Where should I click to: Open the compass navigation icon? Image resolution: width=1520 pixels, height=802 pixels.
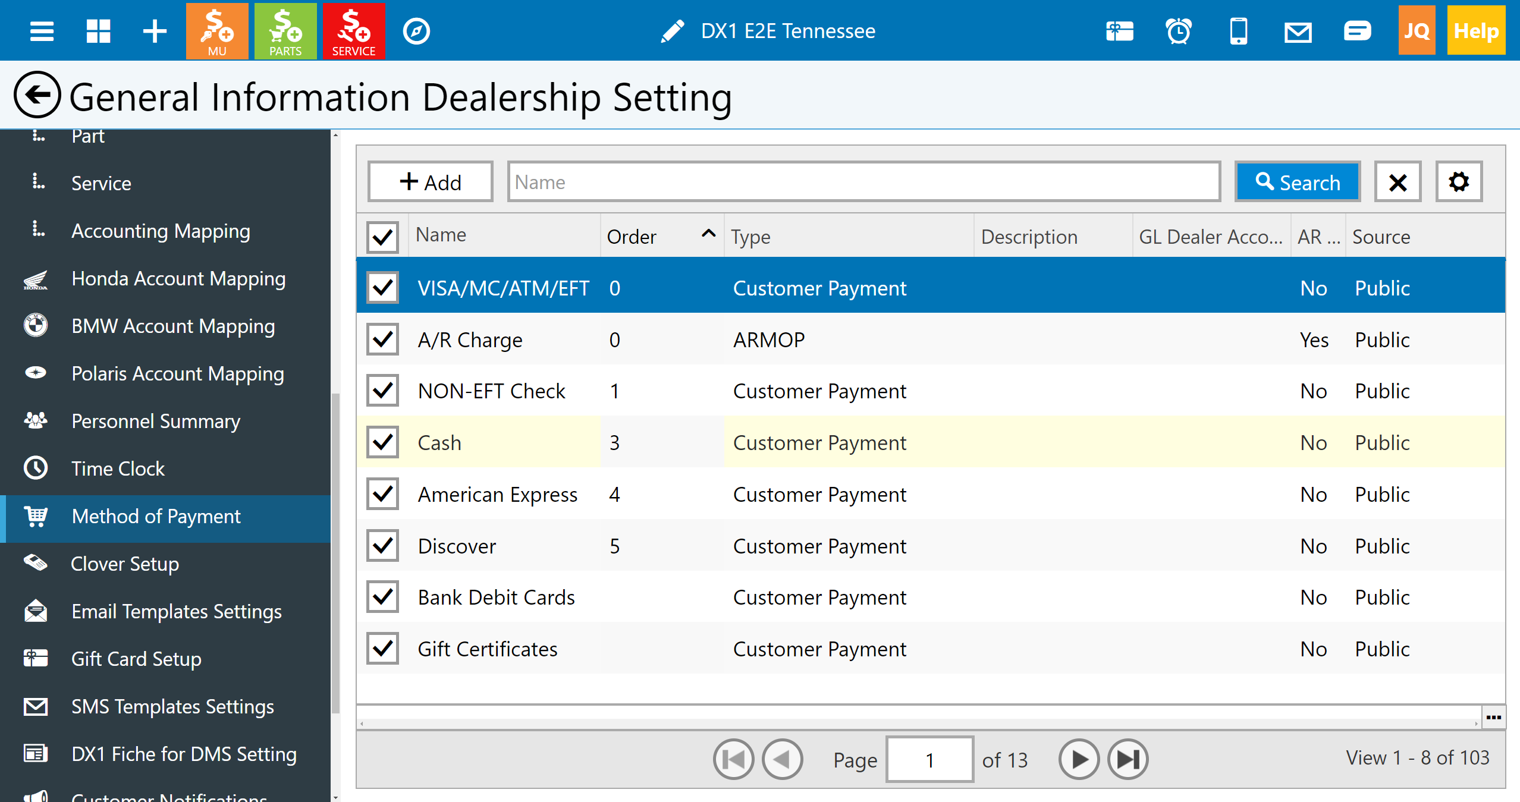click(416, 31)
